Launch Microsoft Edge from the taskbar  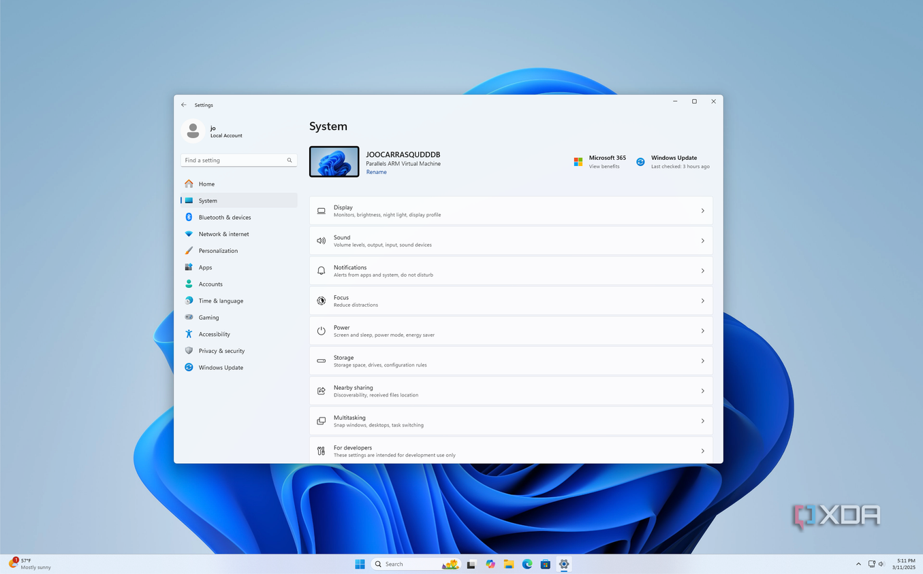click(x=527, y=564)
